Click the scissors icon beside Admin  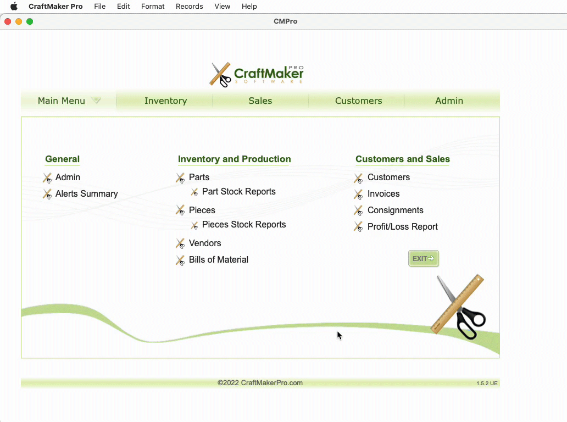pyautogui.click(x=47, y=177)
